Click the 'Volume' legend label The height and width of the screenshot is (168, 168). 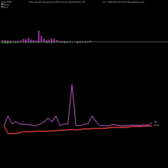click(6, 5)
